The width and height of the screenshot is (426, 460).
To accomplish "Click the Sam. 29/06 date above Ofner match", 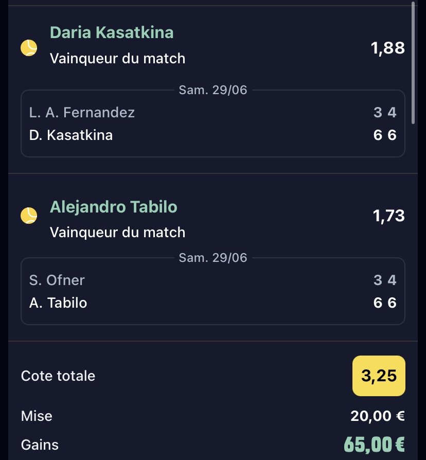I will (x=213, y=258).
